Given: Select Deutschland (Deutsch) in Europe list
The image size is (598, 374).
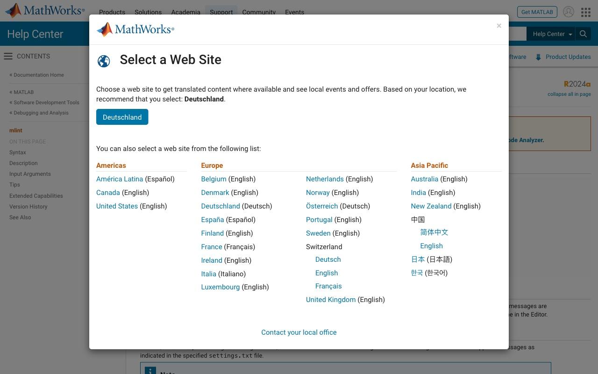Looking at the screenshot, I should (x=221, y=206).
